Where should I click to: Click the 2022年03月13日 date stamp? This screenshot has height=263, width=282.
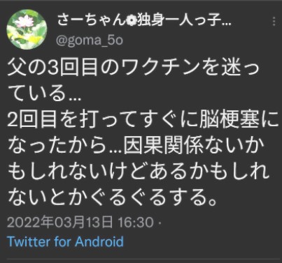click(60, 223)
